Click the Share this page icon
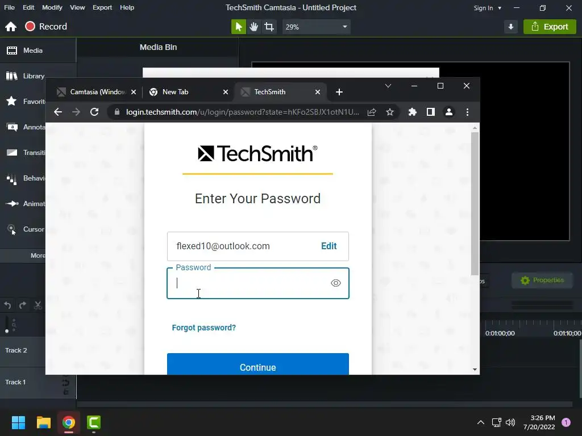The height and width of the screenshot is (436, 582). pos(372,112)
